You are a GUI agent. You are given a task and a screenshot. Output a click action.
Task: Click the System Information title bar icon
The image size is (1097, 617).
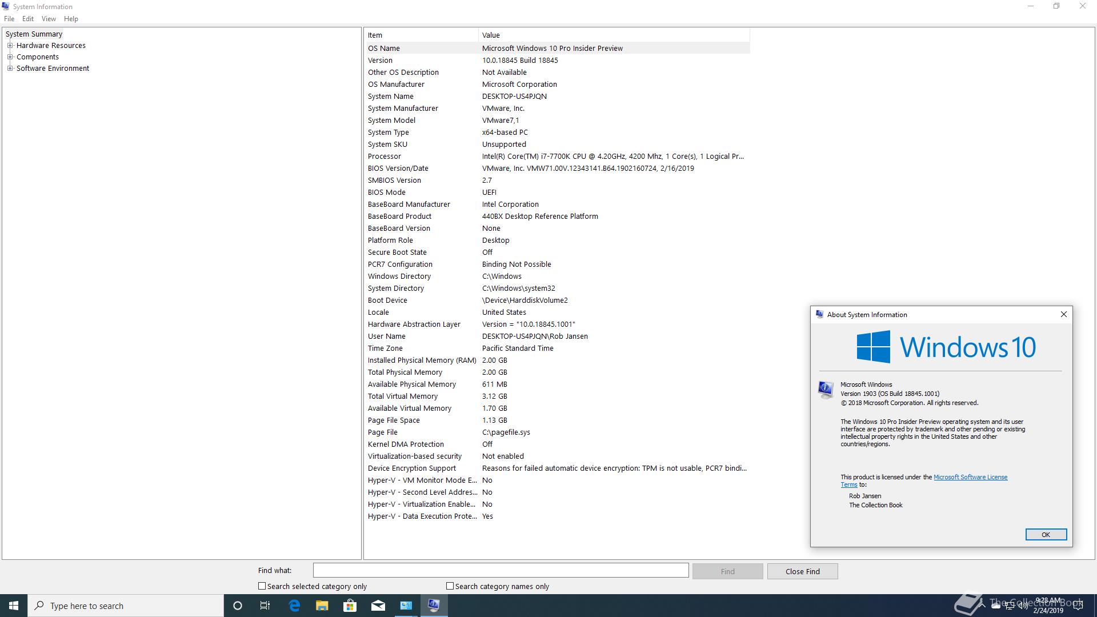(x=6, y=6)
